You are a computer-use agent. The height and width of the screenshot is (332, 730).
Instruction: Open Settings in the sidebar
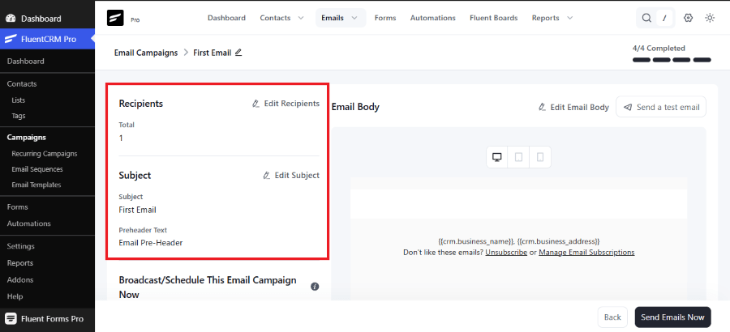point(20,246)
